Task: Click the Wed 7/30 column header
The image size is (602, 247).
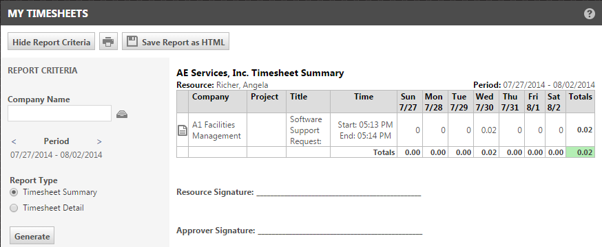Action: click(486, 102)
